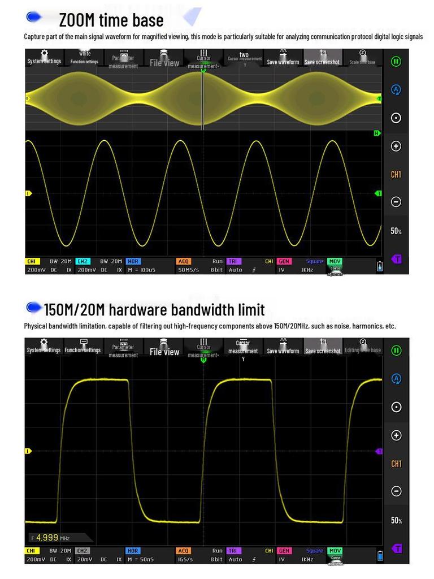Enable the gray CH2 channel showing 20mV
This screenshot has width=434, height=579.
83,551
